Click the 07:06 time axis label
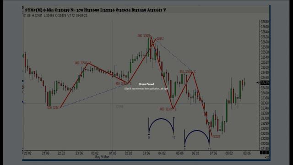The width and height of the screenshot is (293, 165). click(213, 154)
